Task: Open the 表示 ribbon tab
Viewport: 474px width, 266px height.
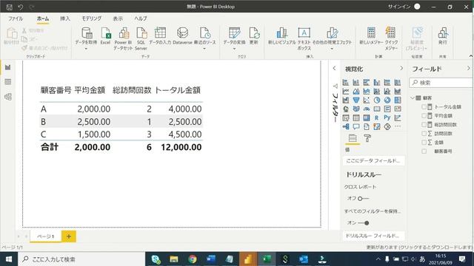Action: click(118, 18)
